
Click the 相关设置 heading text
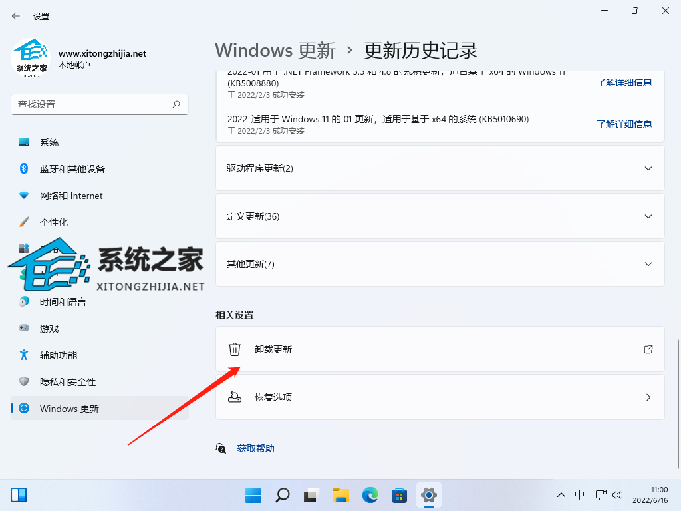(x=235, y=315)
